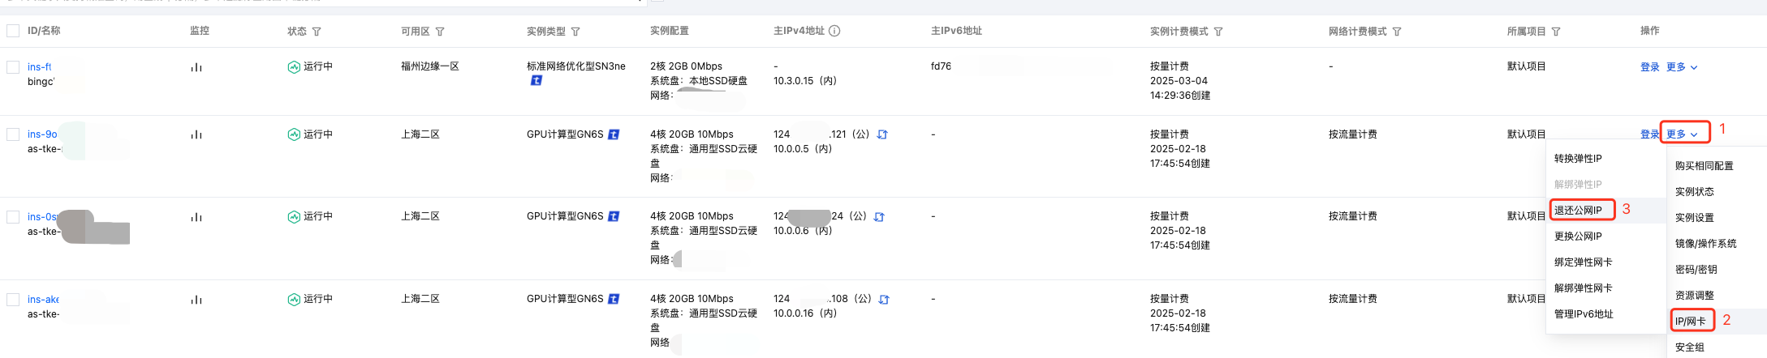The image size is (1767, 358).
Task: Expand 更多 dropdown for the first instance
Action: click(1682, 67)
